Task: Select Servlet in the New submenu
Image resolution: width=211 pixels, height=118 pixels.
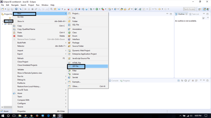Action: 88,77
